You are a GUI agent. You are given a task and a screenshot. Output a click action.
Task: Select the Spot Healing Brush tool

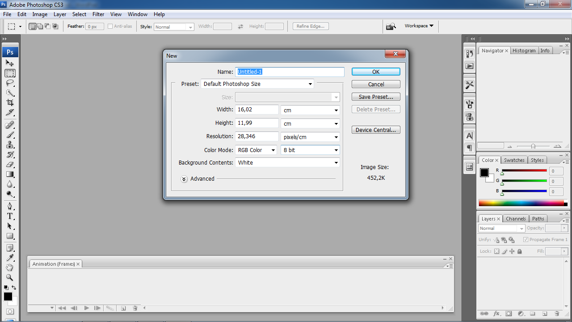(10, 125)
